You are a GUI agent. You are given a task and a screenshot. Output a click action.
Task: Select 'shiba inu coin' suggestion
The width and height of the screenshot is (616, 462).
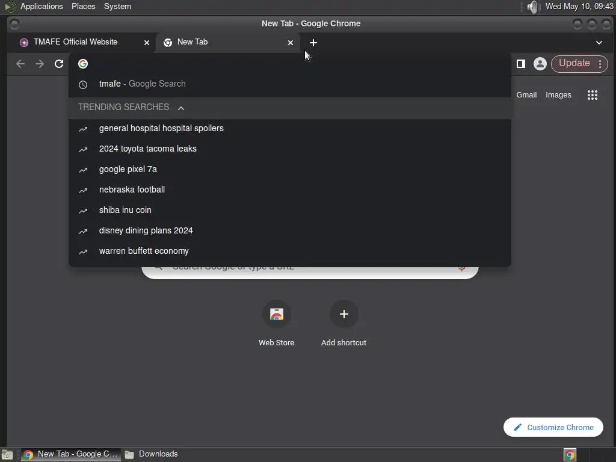pyautogui.click(x=290, y=210)
